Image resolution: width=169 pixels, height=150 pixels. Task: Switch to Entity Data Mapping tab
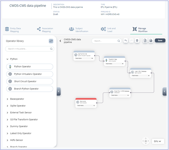(13, 30)
